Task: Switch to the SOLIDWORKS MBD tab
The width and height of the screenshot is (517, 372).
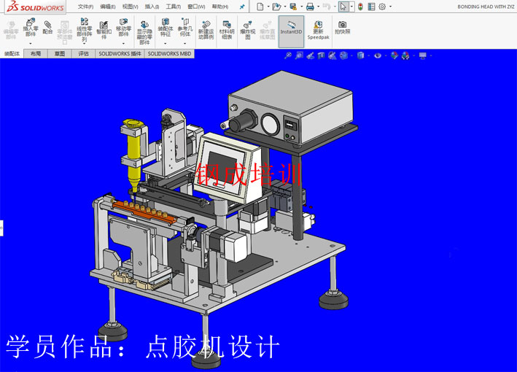Action: point(169,54)
